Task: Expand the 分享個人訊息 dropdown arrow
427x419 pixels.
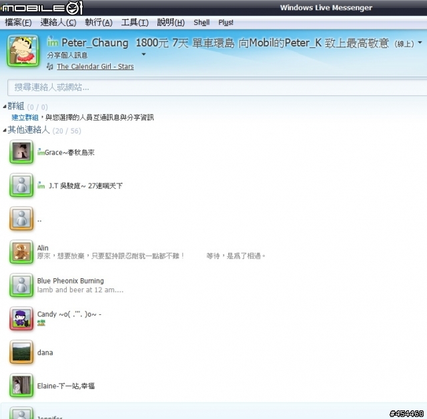Action: click(x=143, y=55)
